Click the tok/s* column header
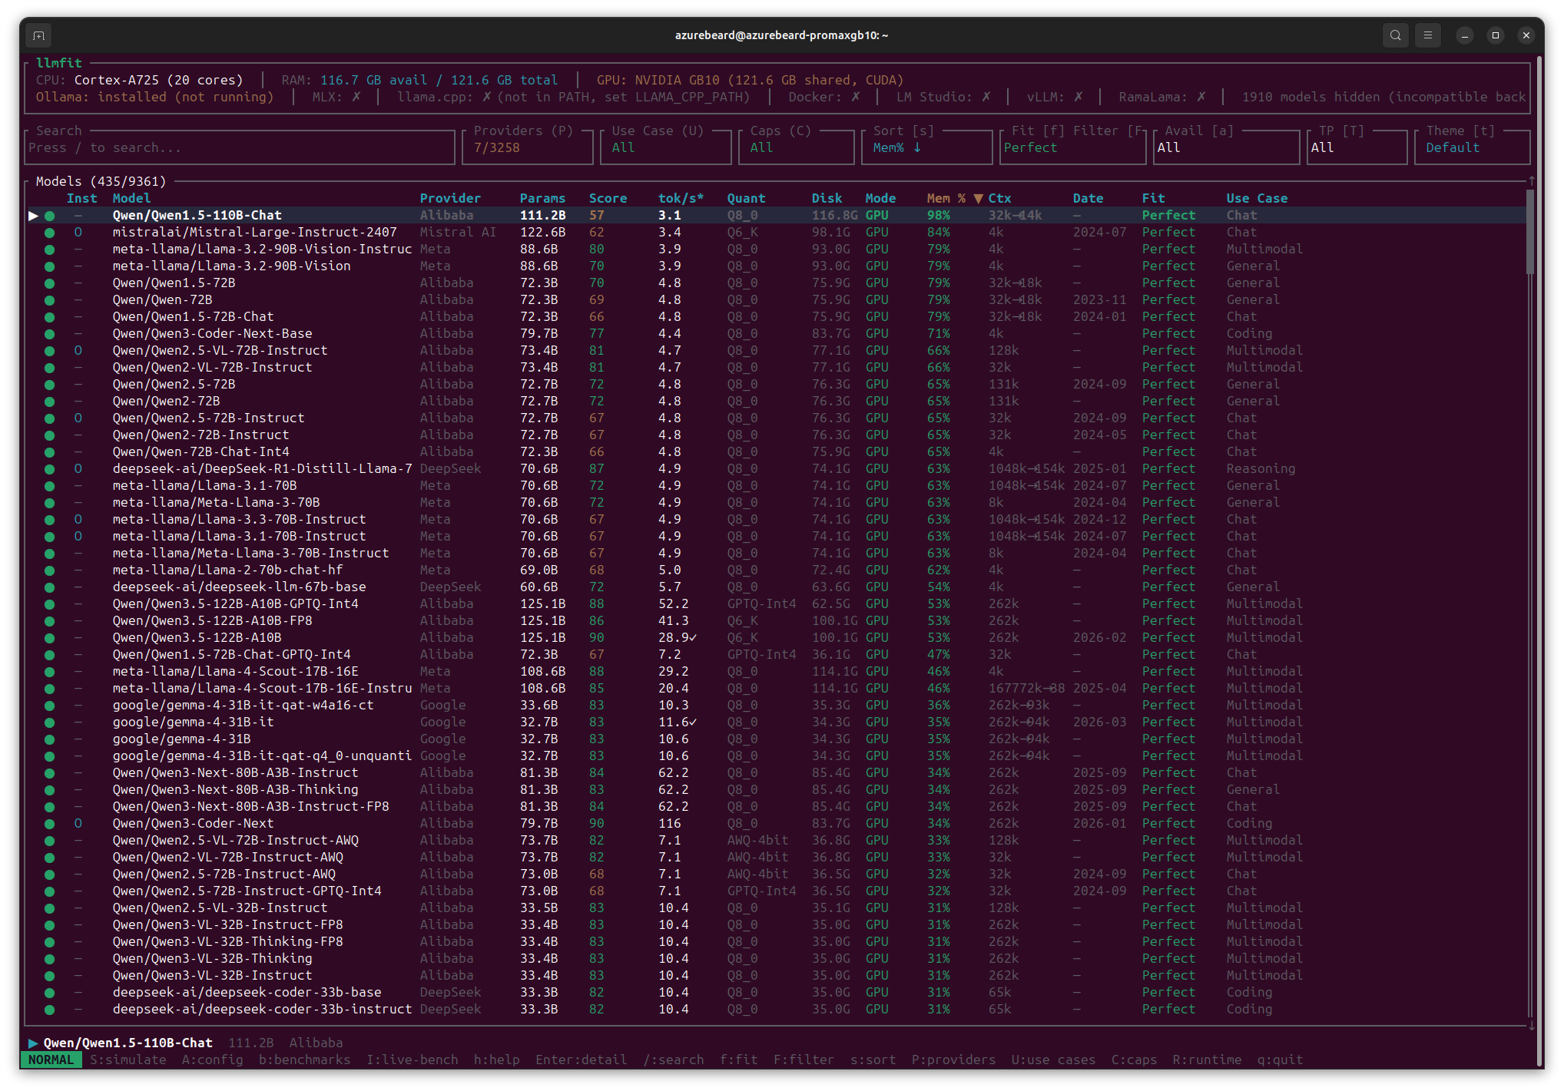 point(681,199)
